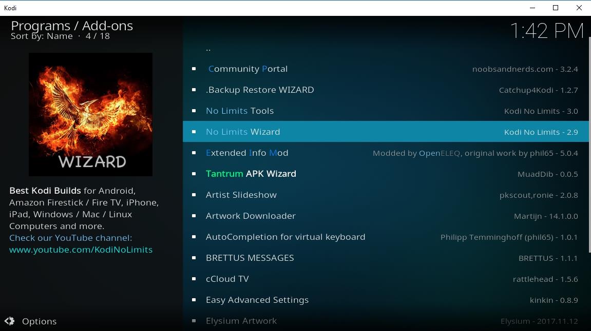Viewport: 591px width, 331px height.
Task: Click the Programs / Add-ons heading
Action: [x=71, y=26]
